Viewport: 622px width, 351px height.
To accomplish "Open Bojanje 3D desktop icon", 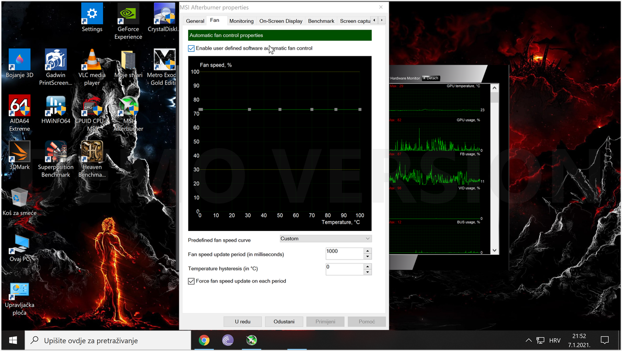I will click(19, 64).
